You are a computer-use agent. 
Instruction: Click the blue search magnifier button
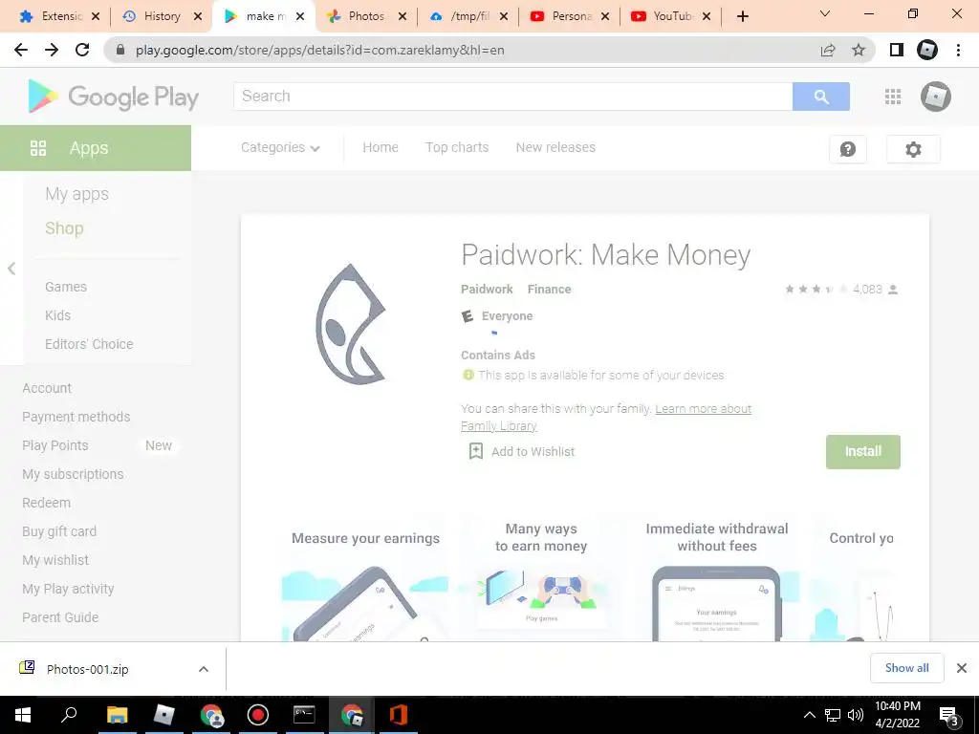point(821,97)
